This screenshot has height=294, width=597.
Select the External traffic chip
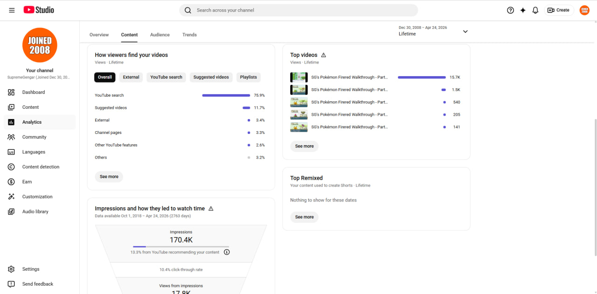131,77
